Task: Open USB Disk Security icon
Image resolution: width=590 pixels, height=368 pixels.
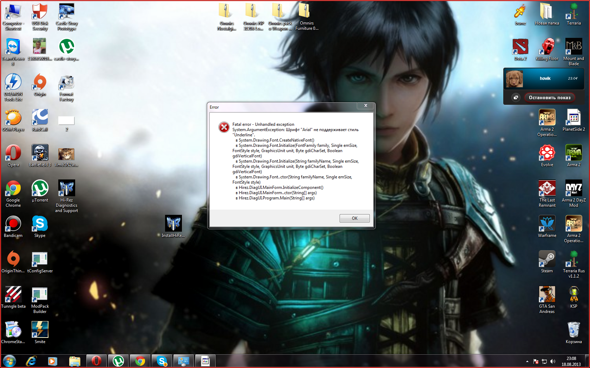Action: click(x=40, y=17)
